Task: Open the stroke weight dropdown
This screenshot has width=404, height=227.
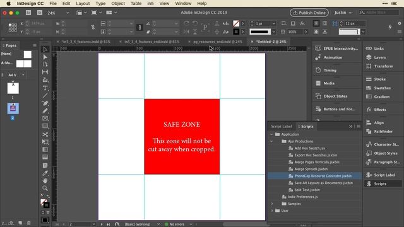Action: [x=273, y=23]
